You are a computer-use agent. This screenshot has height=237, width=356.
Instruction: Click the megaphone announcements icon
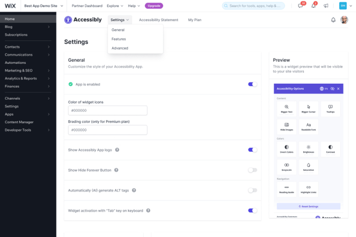326,6
